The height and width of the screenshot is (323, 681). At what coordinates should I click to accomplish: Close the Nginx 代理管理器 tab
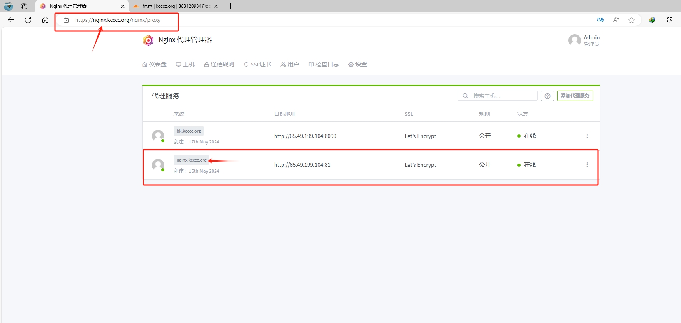point(123,6)
